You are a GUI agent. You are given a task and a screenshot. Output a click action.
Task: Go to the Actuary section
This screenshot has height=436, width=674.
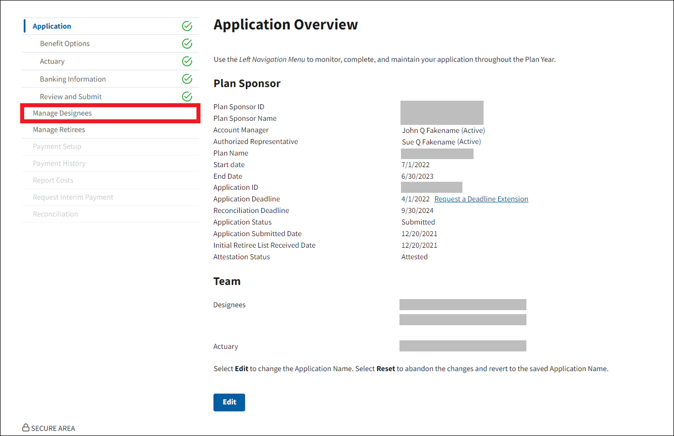[x=52, y=61]
